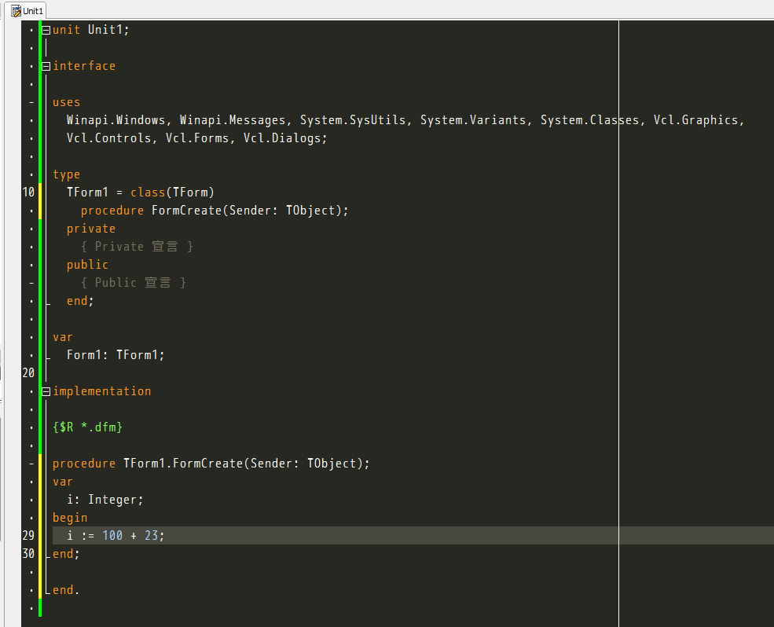
Task: Click on 'Vcl.Controls' unit name
Action: pos(108,138)
